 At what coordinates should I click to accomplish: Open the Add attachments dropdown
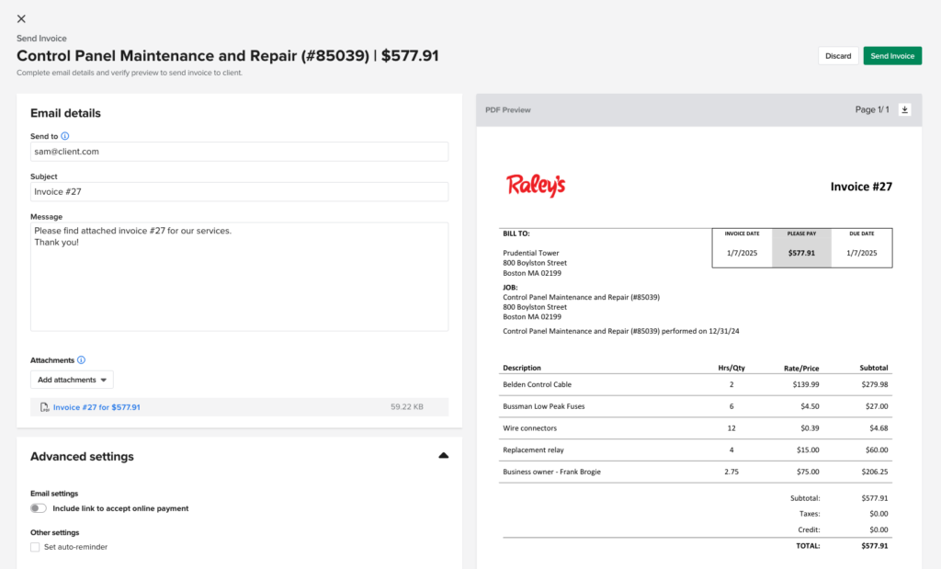point(72,379)
